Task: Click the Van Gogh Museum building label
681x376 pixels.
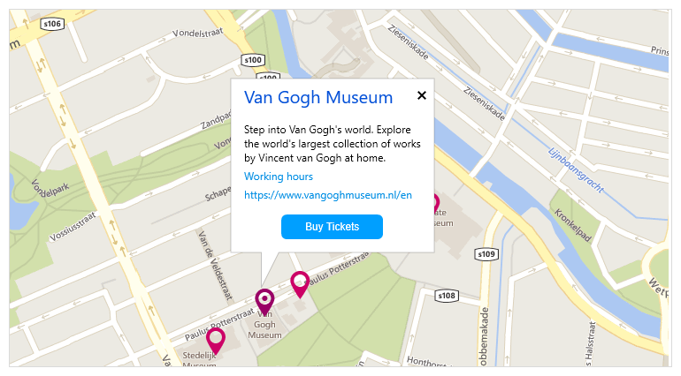Action: pyautogui.click(x=264, y=325)
